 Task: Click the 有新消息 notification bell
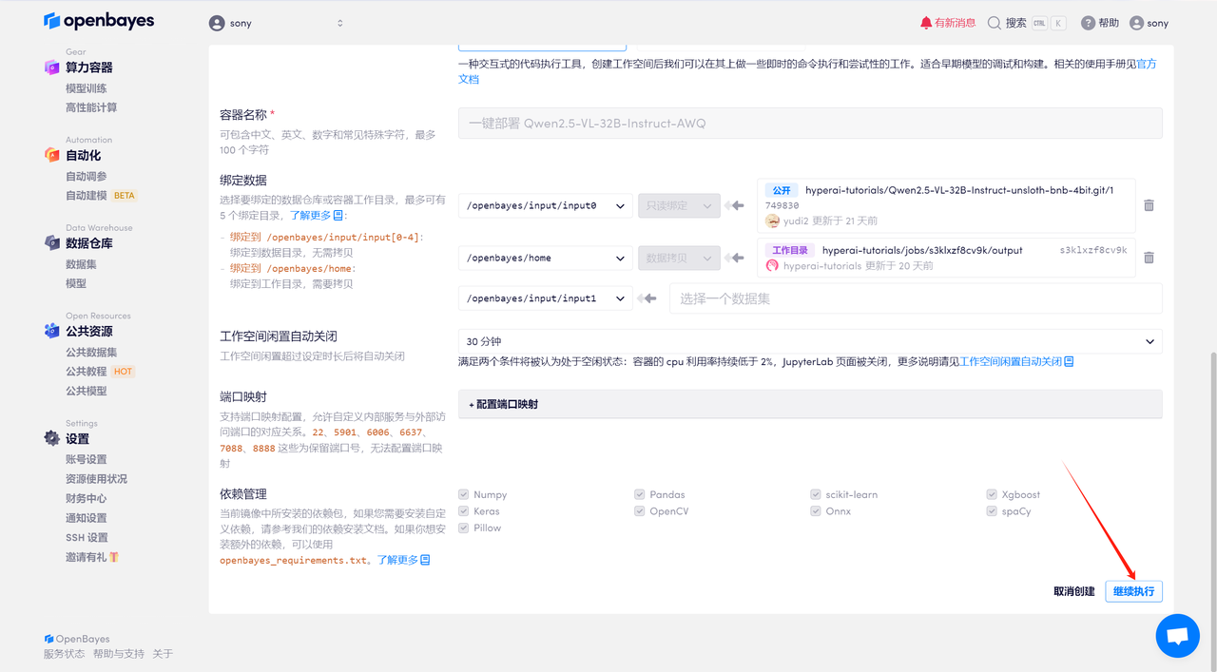[x=926, y=23]
